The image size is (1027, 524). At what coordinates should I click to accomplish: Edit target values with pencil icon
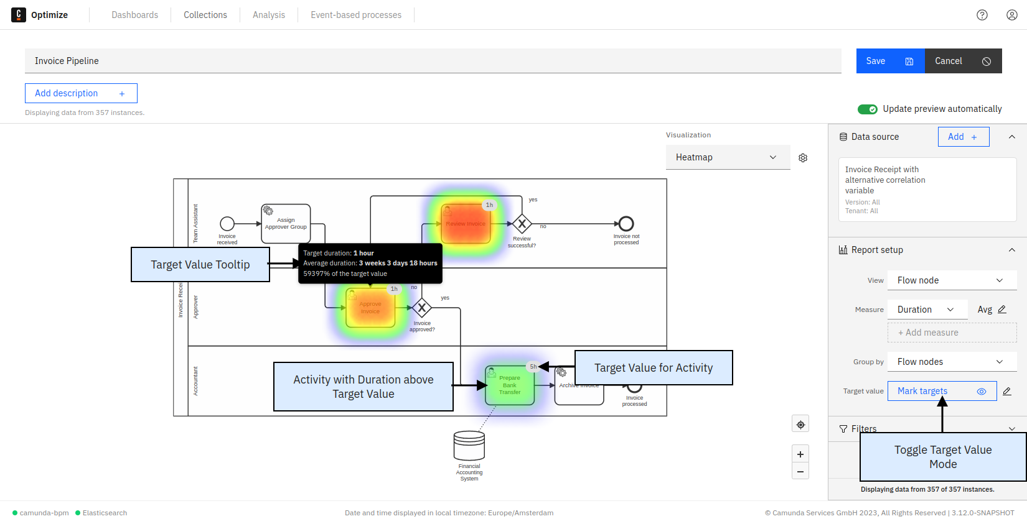coord(1007,392)
